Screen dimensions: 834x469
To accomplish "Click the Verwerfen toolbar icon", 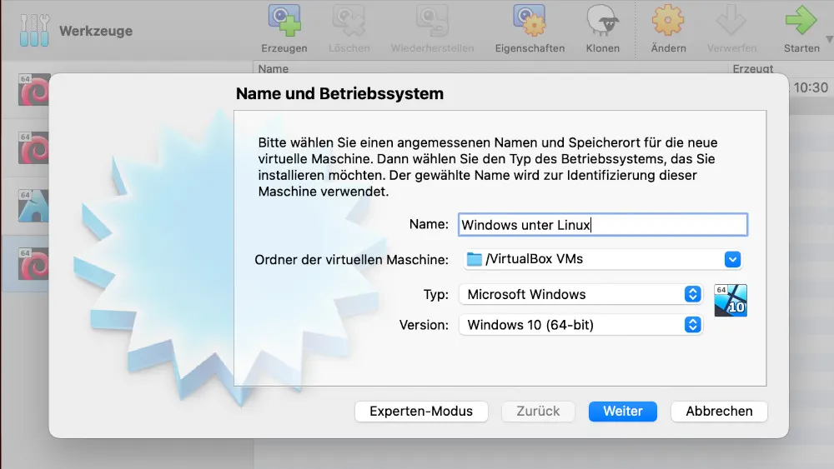I will click(731, 21).
